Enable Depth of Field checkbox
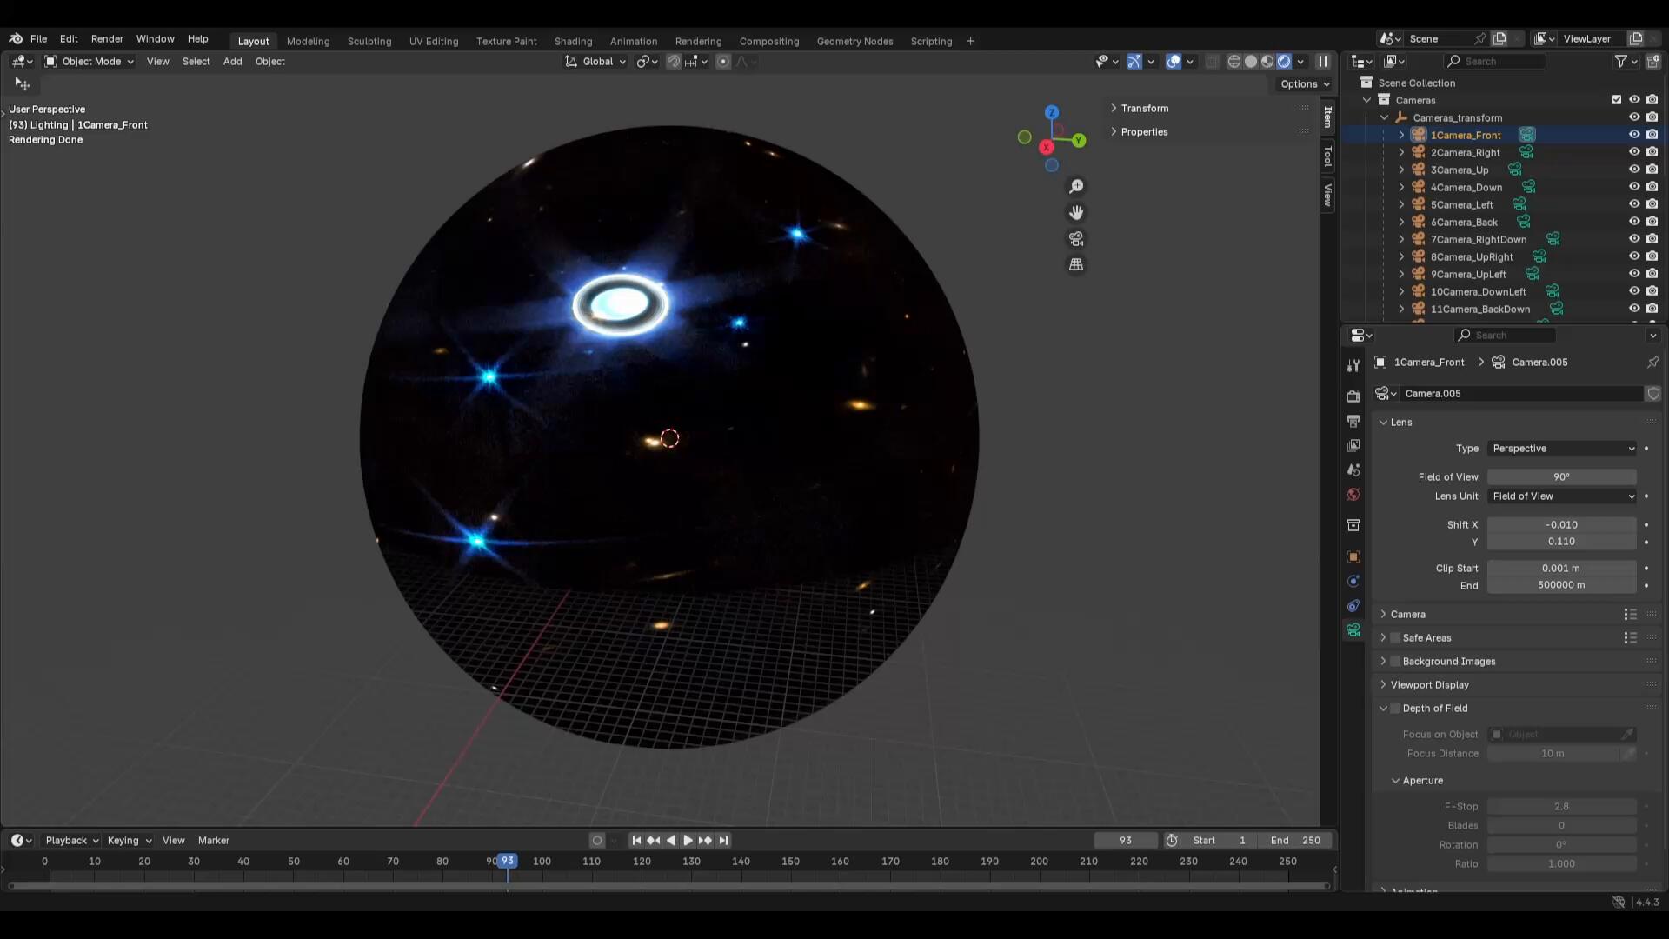The height and width of the screenshot is (939, 1669). [1395, 708]
